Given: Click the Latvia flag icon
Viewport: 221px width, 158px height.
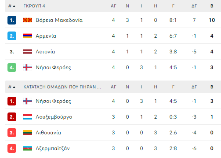Looking at the screenshot, I should (x=28, y=52).
